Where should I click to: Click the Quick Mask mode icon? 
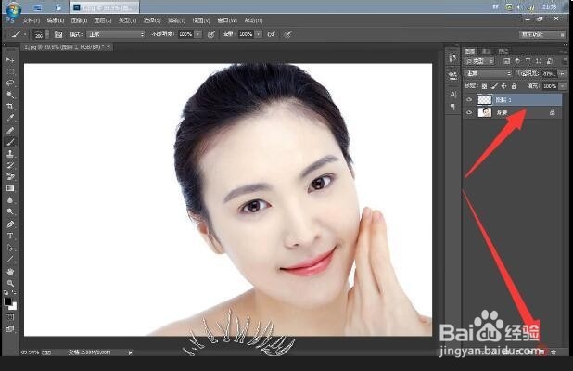pos(10,317)
